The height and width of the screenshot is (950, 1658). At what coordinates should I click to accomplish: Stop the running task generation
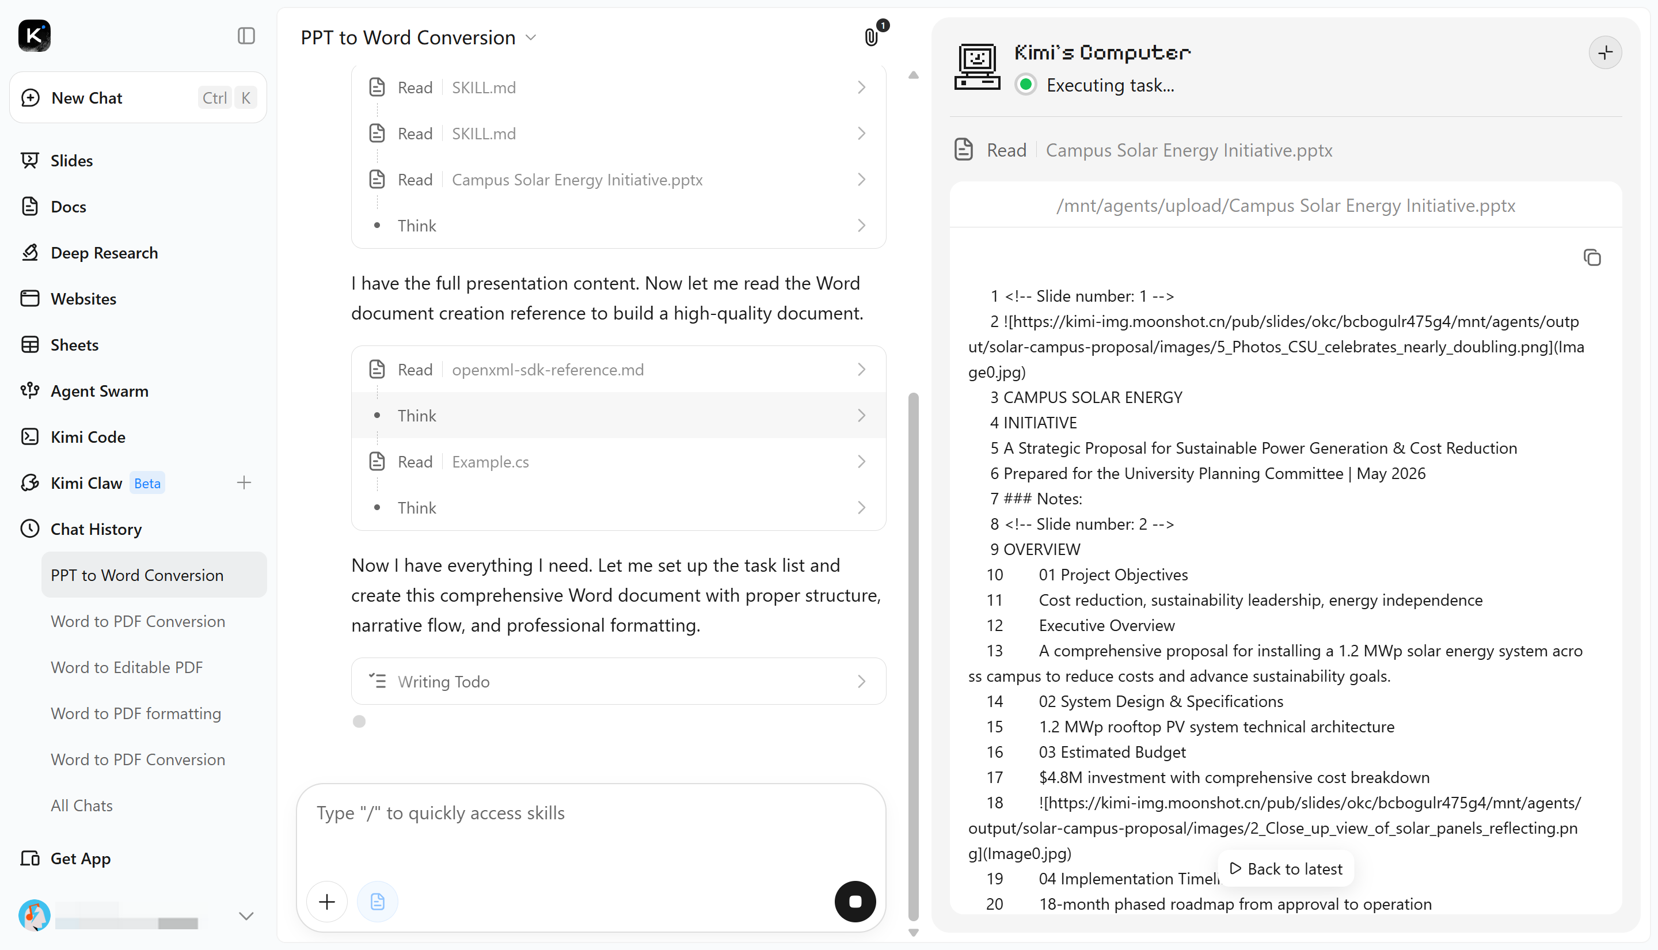coord(855,902)
